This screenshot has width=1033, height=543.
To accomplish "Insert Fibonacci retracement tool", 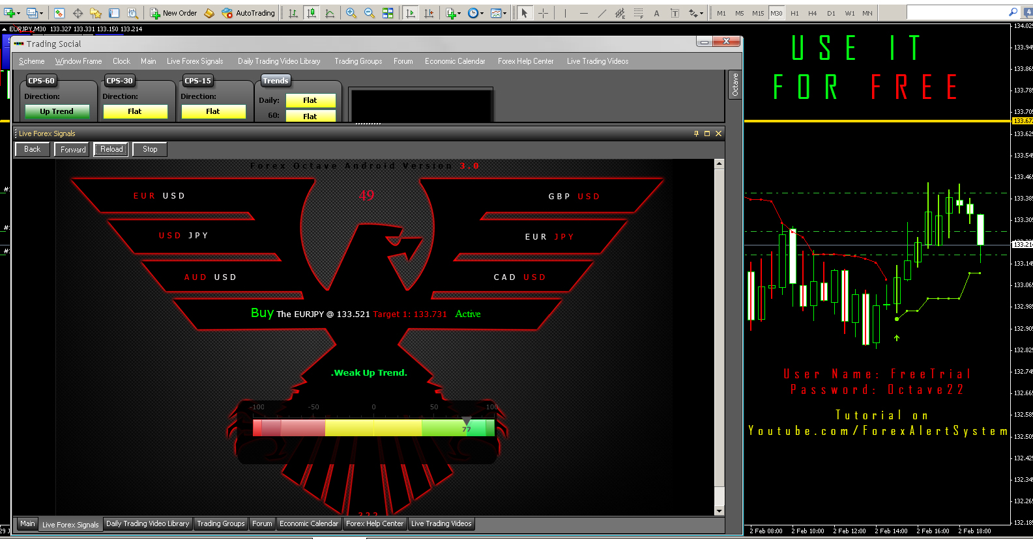I will point(638,13).
